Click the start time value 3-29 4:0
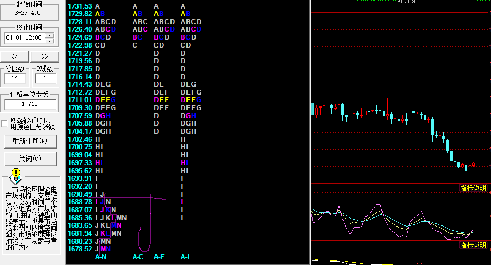This screenshot has height=265, width=491. pos(28,13)
